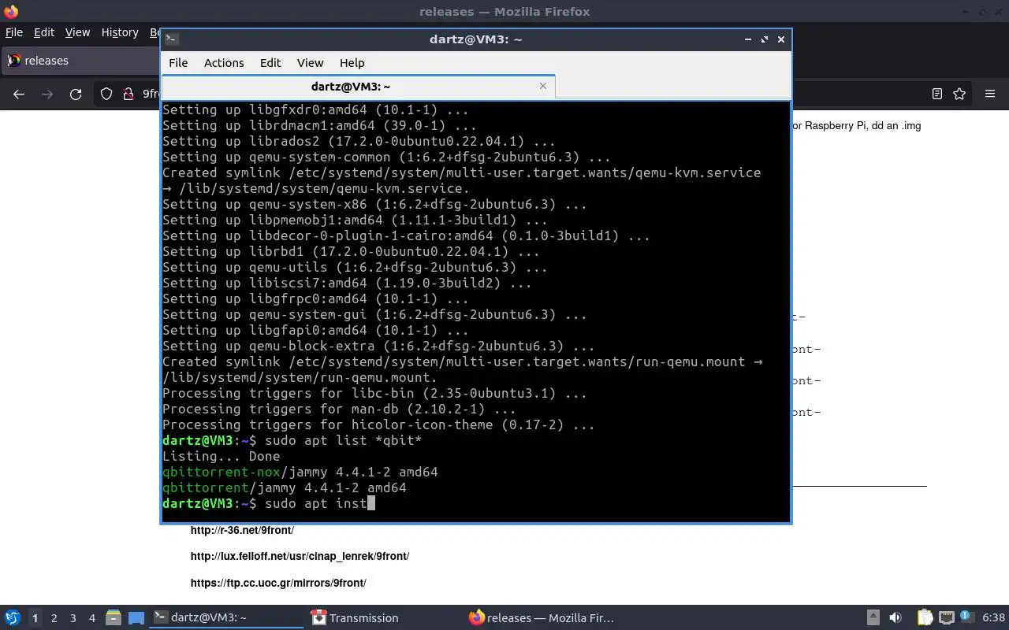The width and height of the screenshot is (1009, 630).
Task: Reload the Firefox page
Action: pyautogui.click(x=76, y=94)
